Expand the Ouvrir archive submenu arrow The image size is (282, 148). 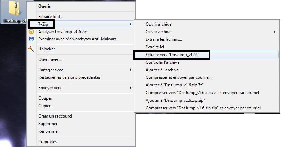click(x=274, y=32)
